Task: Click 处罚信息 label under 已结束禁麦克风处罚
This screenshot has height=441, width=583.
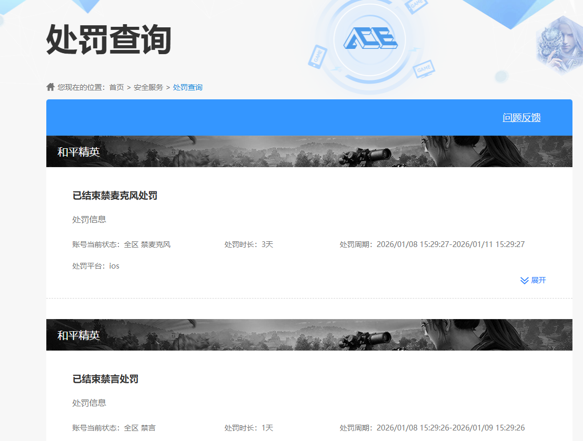Action: click(x=89, y=220)
